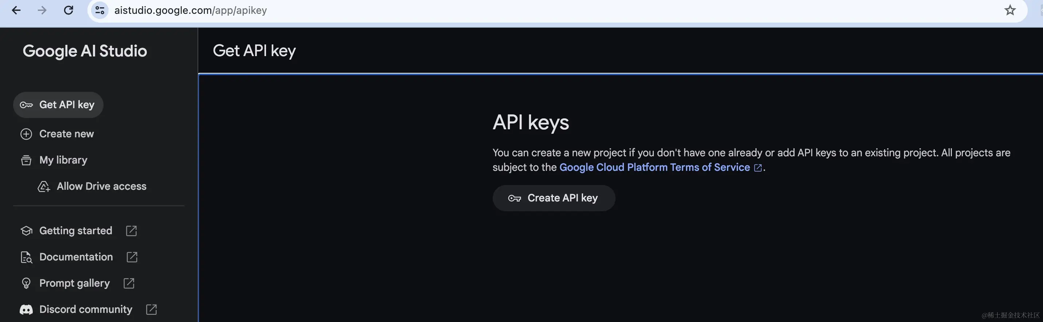Open site information icon in address bar
This screenshot has width=1043, height=322.
pos(99,10)
